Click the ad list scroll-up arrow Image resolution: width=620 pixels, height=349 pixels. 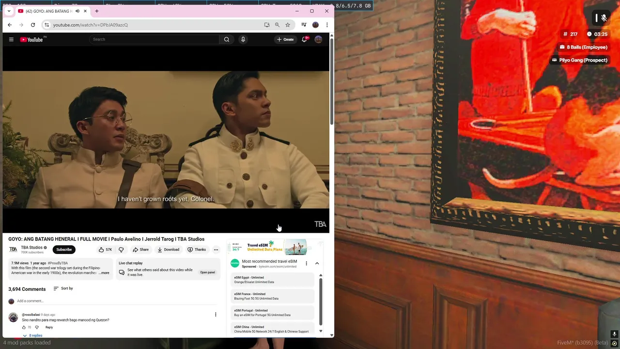[x=320, y=275]
